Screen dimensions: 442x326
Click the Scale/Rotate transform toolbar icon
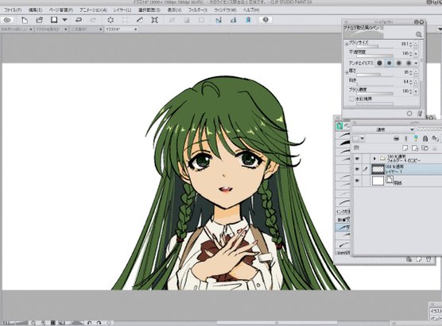154,20
